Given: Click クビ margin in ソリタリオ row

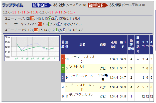Looking at the screenshot, I should click(103, 68).
